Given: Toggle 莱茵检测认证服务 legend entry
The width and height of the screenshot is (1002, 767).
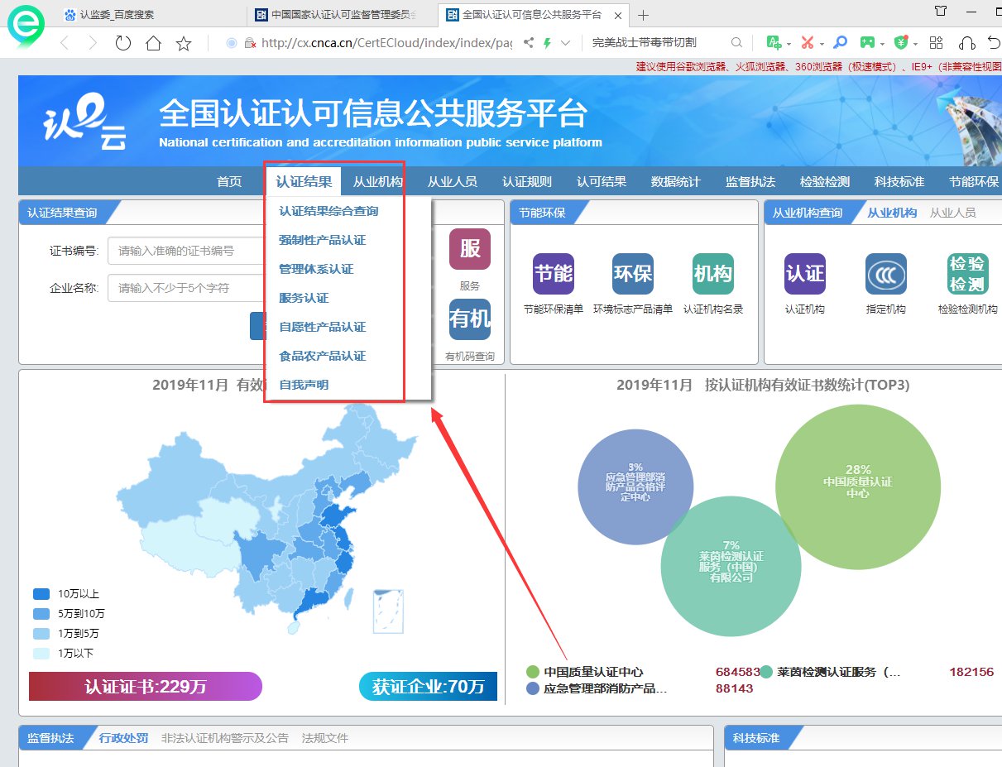Looking at the screenshot, I should click(837, 672).
